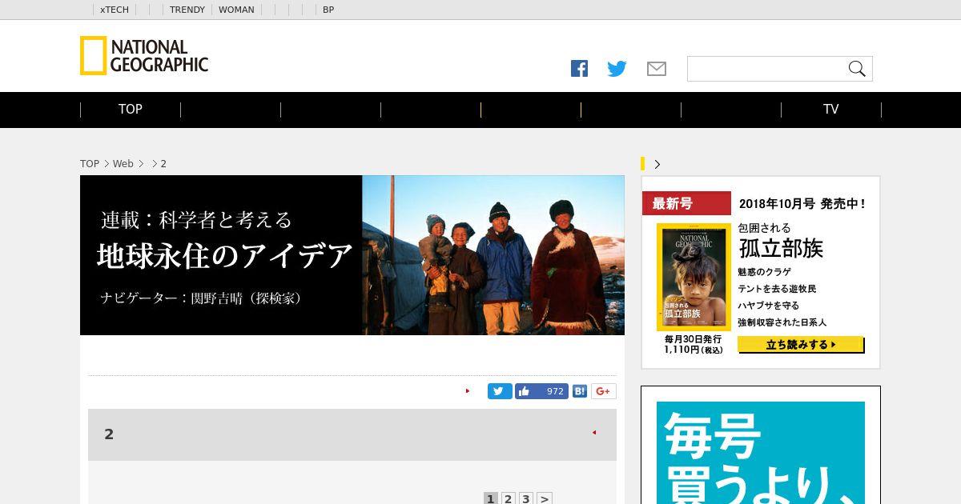The image size is (961, 504).
Task: Click the red left arrow in gray heading
Action: point(594,433)
